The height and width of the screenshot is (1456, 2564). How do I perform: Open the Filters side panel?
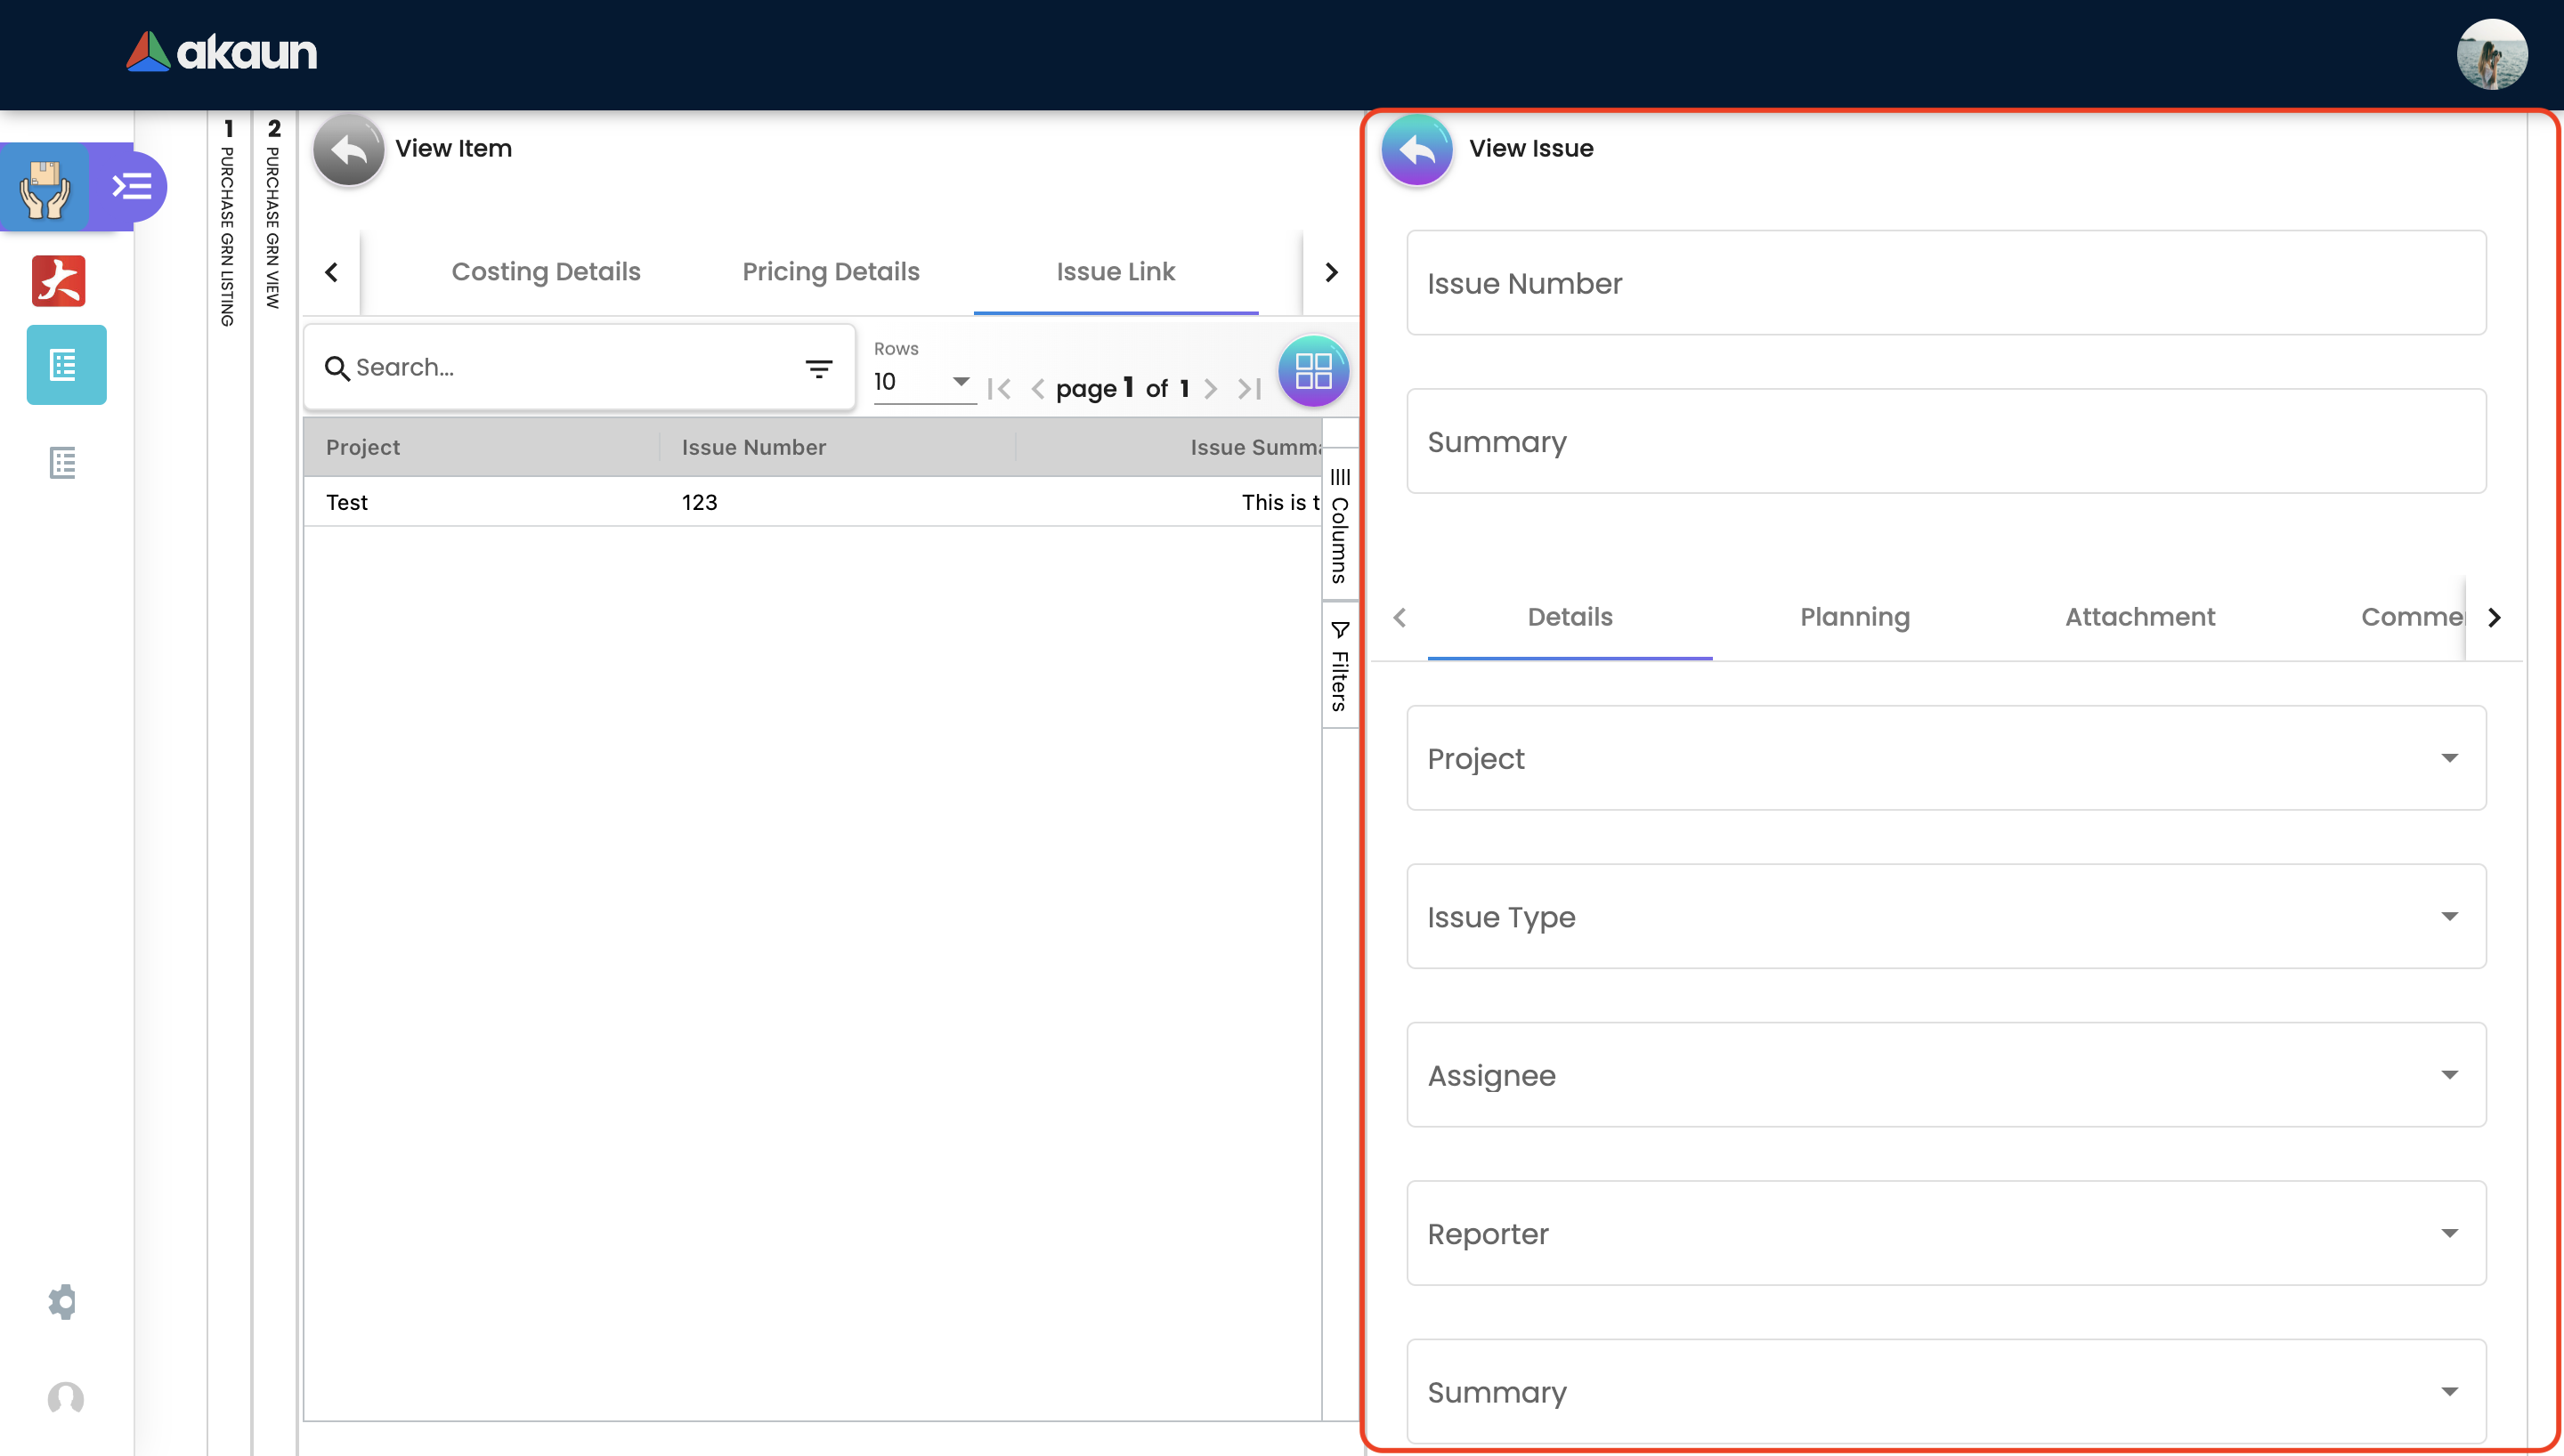pyautogui.click(x=1339, y=666)
